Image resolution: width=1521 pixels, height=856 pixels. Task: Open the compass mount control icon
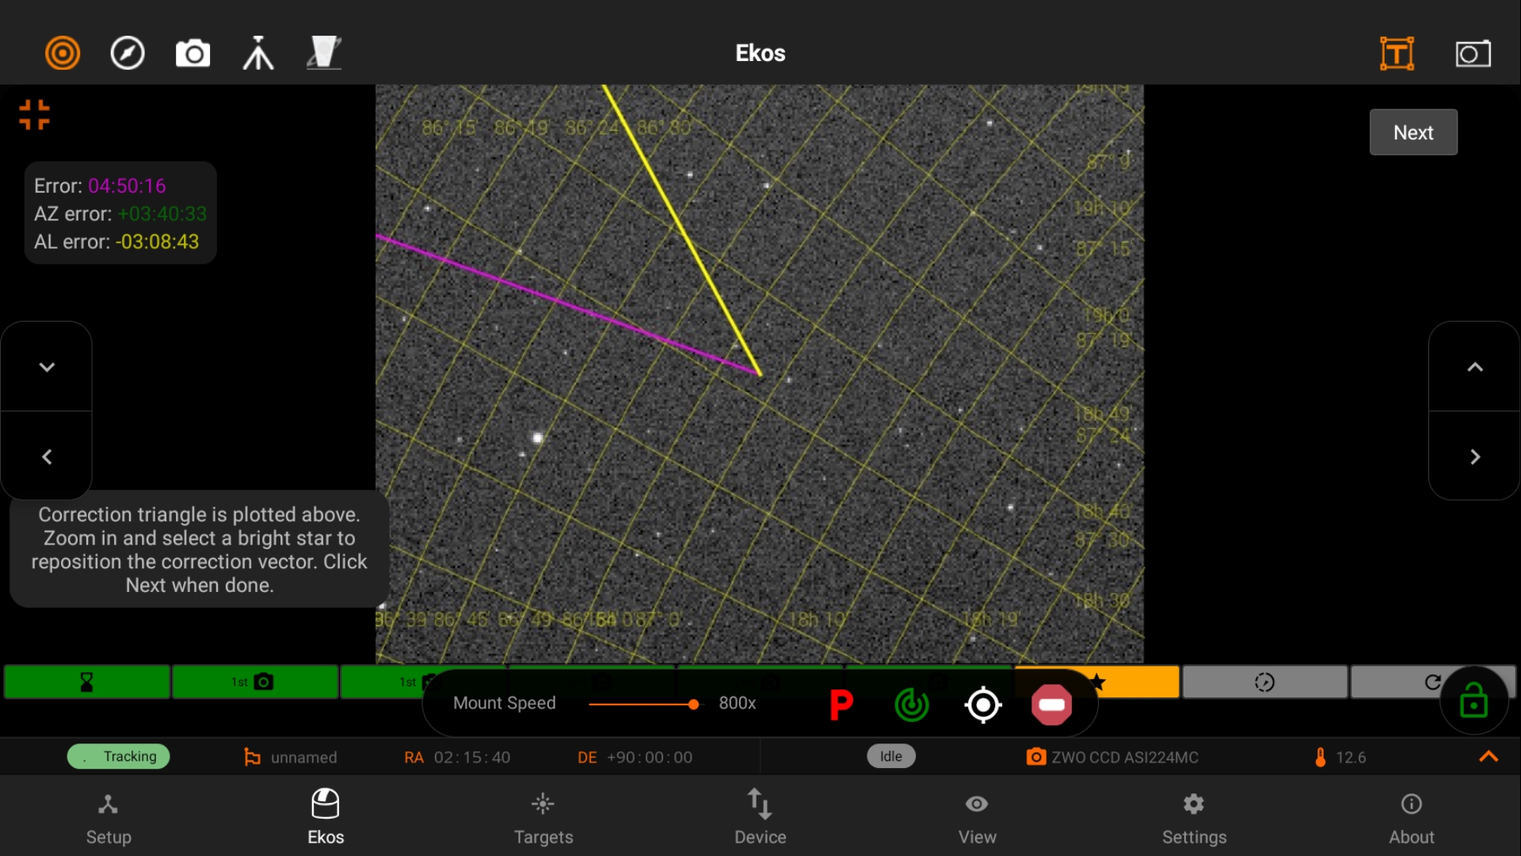pyautogui.click(x=128, y=53)
